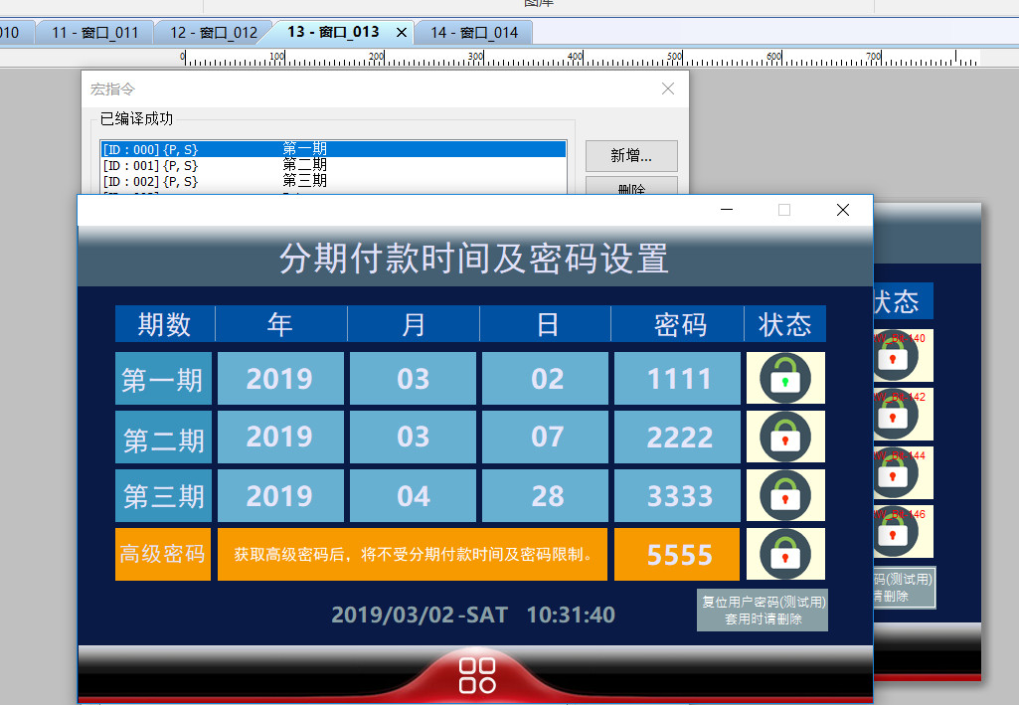Open tab 11 - 窗口_011
Image resolution: width=1019 pixels, height=705 pixels.
(94, 33)
